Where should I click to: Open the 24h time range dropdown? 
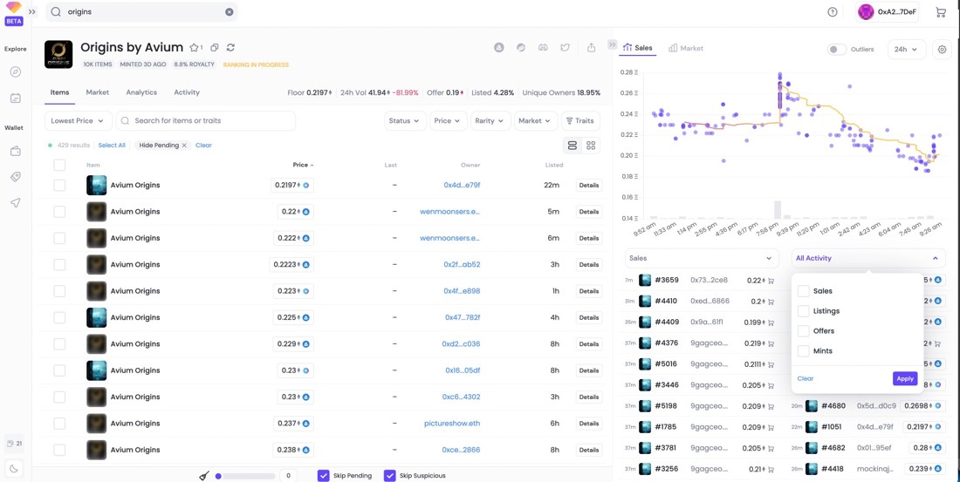[906, 50]
